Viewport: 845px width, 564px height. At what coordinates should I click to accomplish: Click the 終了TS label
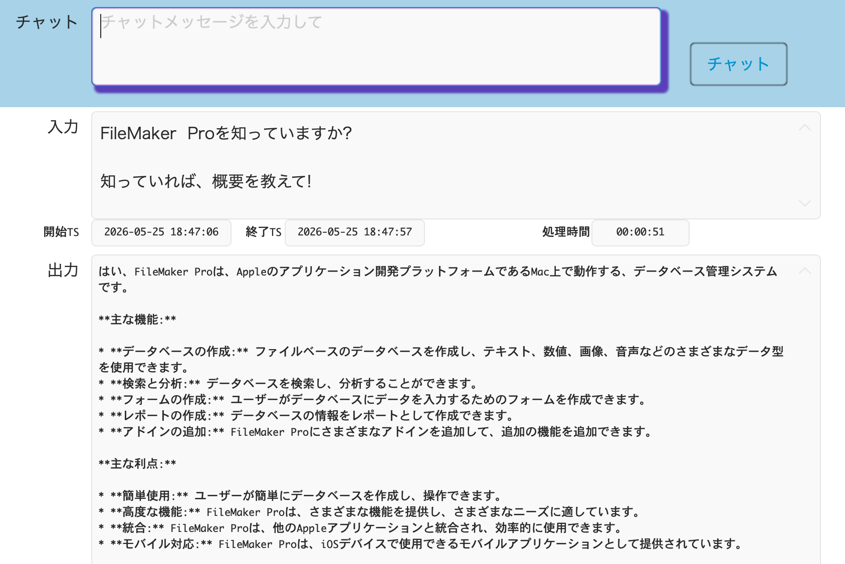[264, 232]
